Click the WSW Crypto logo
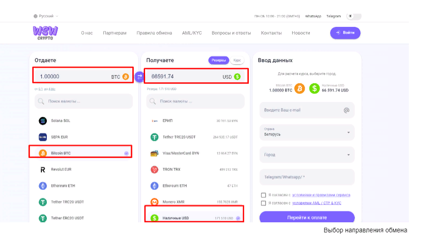Viewport: 423px width, 246px height. 45,33
